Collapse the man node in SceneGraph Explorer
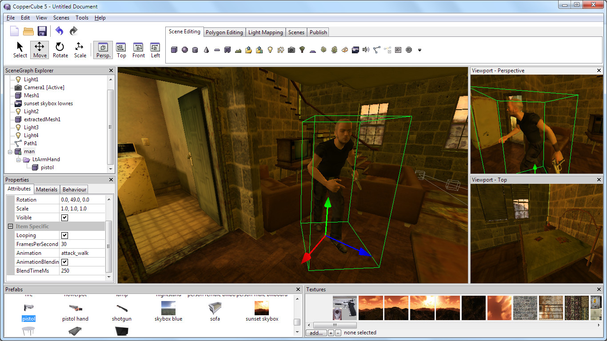 pos(10,151)
